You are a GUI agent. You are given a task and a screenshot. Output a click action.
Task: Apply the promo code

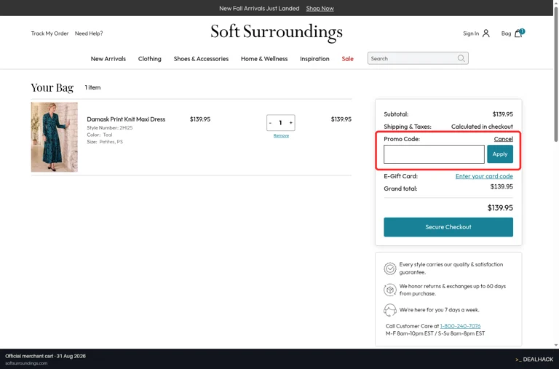[500, 154]
